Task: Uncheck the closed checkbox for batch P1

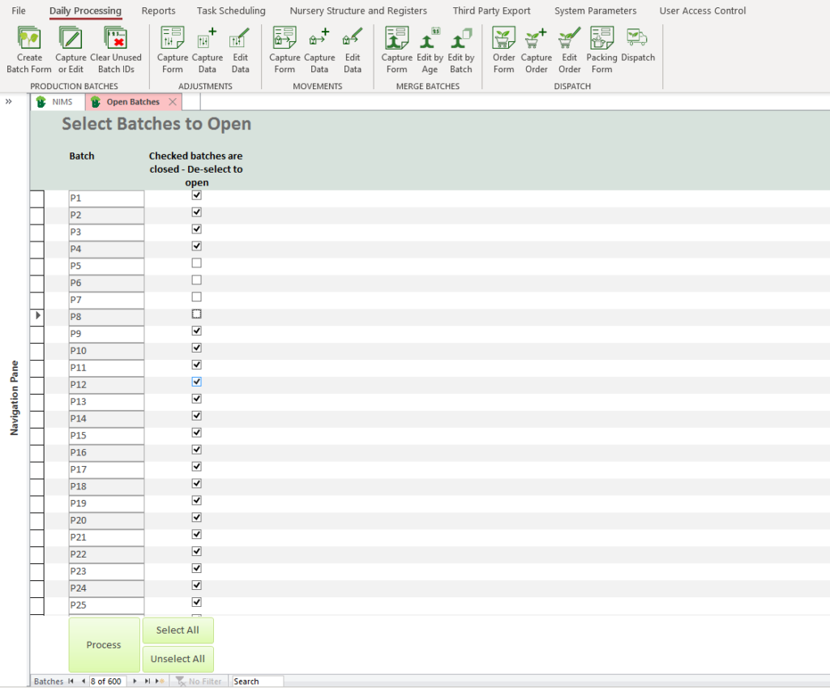Action: click(196, 195)
